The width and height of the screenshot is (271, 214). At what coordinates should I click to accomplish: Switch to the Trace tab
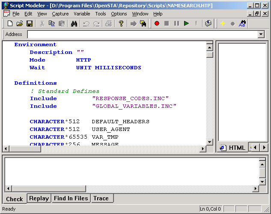101,198
